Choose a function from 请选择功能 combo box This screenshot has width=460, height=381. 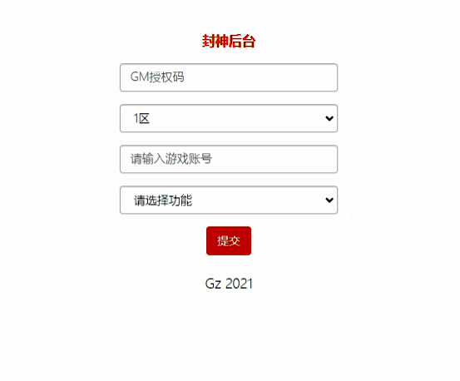pos(229,200)
